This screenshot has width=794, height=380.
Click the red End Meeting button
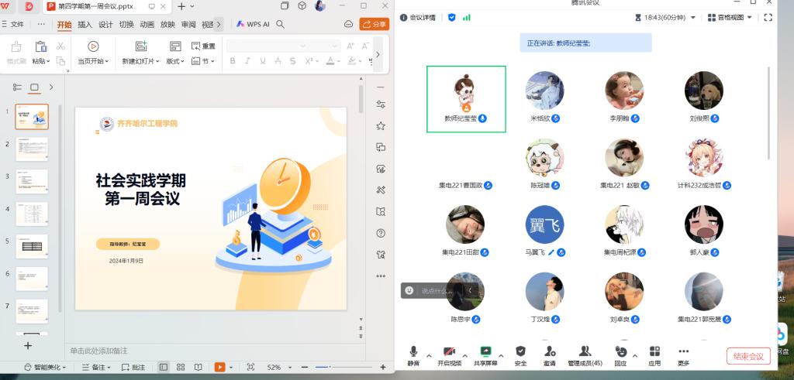pos(748,356)
